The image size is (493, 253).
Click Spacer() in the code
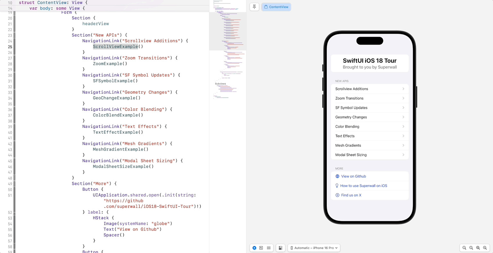(x=114, y=235)
